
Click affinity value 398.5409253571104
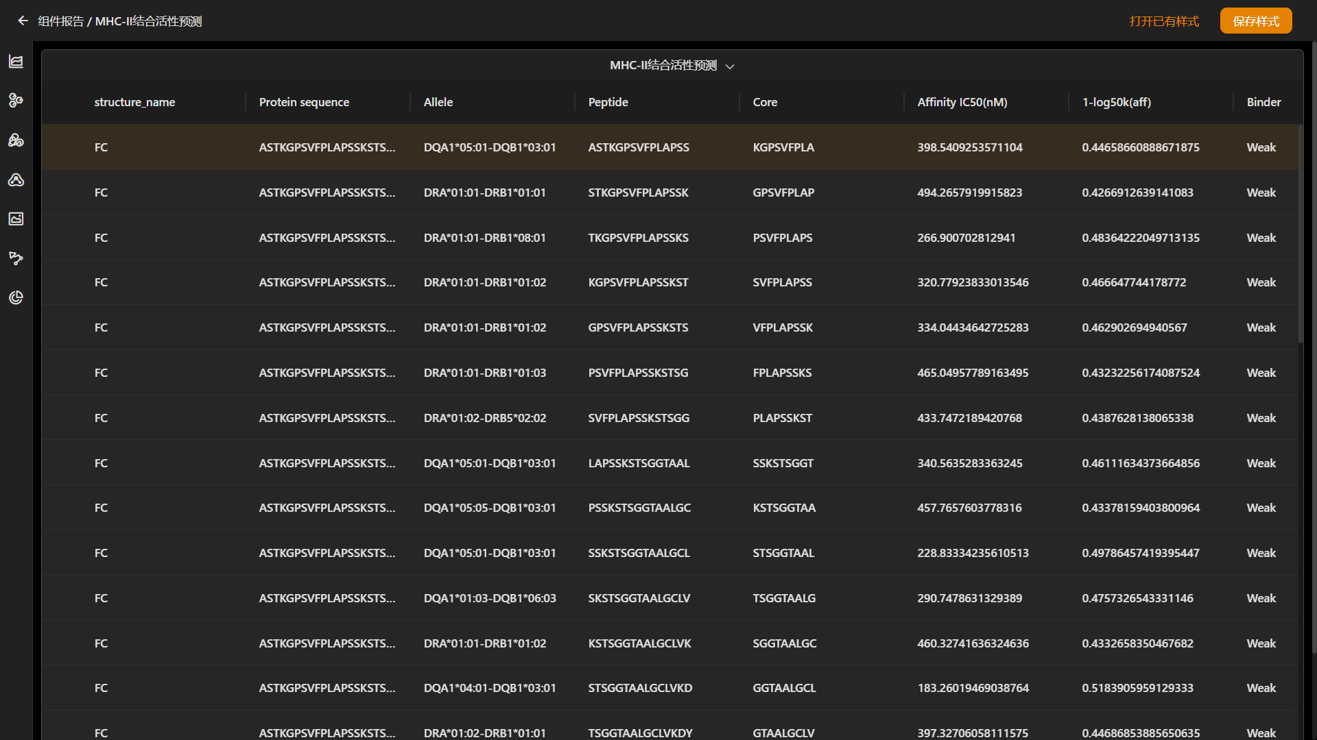[x=970, y=147]
